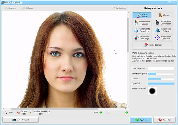Choose Herramienta Obscurecer tool
178x125 pixels.
coord(163,22)
